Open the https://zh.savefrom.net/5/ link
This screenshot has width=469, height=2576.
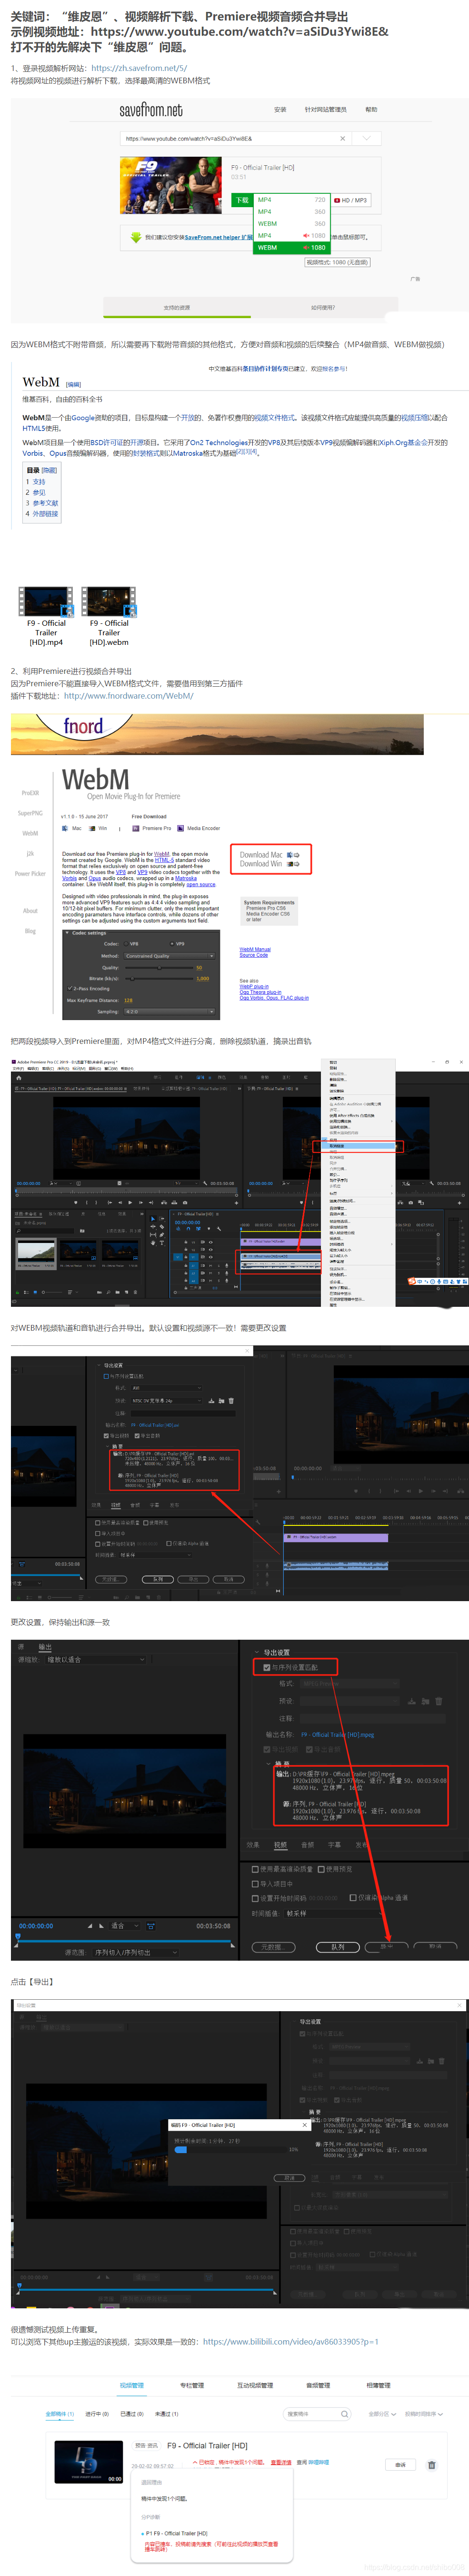coord(139,68)
